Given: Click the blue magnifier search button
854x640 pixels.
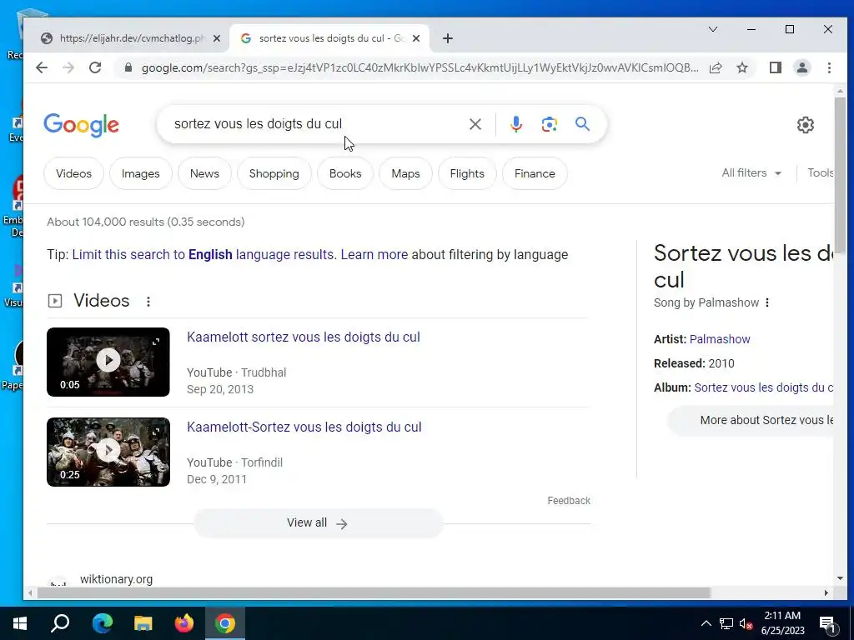Looking at the screenshot, I should [x=582, y=124].
